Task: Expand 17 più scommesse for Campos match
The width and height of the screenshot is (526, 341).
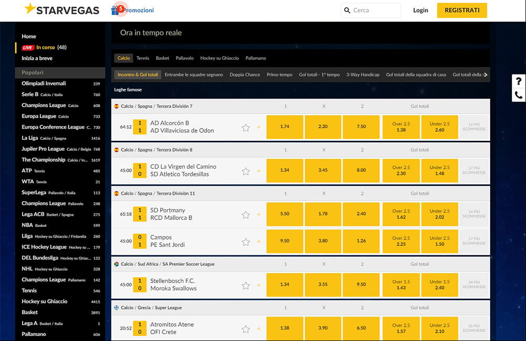Action: coord(474,241)
